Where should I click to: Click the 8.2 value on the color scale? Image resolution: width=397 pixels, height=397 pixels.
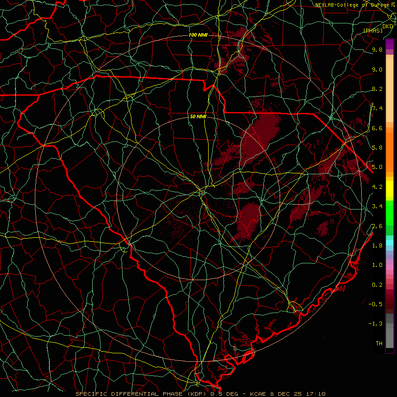point(377,89)
